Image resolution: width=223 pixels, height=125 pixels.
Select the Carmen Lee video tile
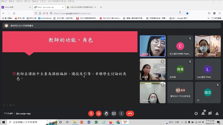pyautogui.click(x=152, y=92)
